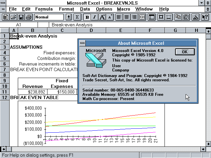
Task: Click the formula bar showing Break-even Analysis
Action: (x=130, y=25)
